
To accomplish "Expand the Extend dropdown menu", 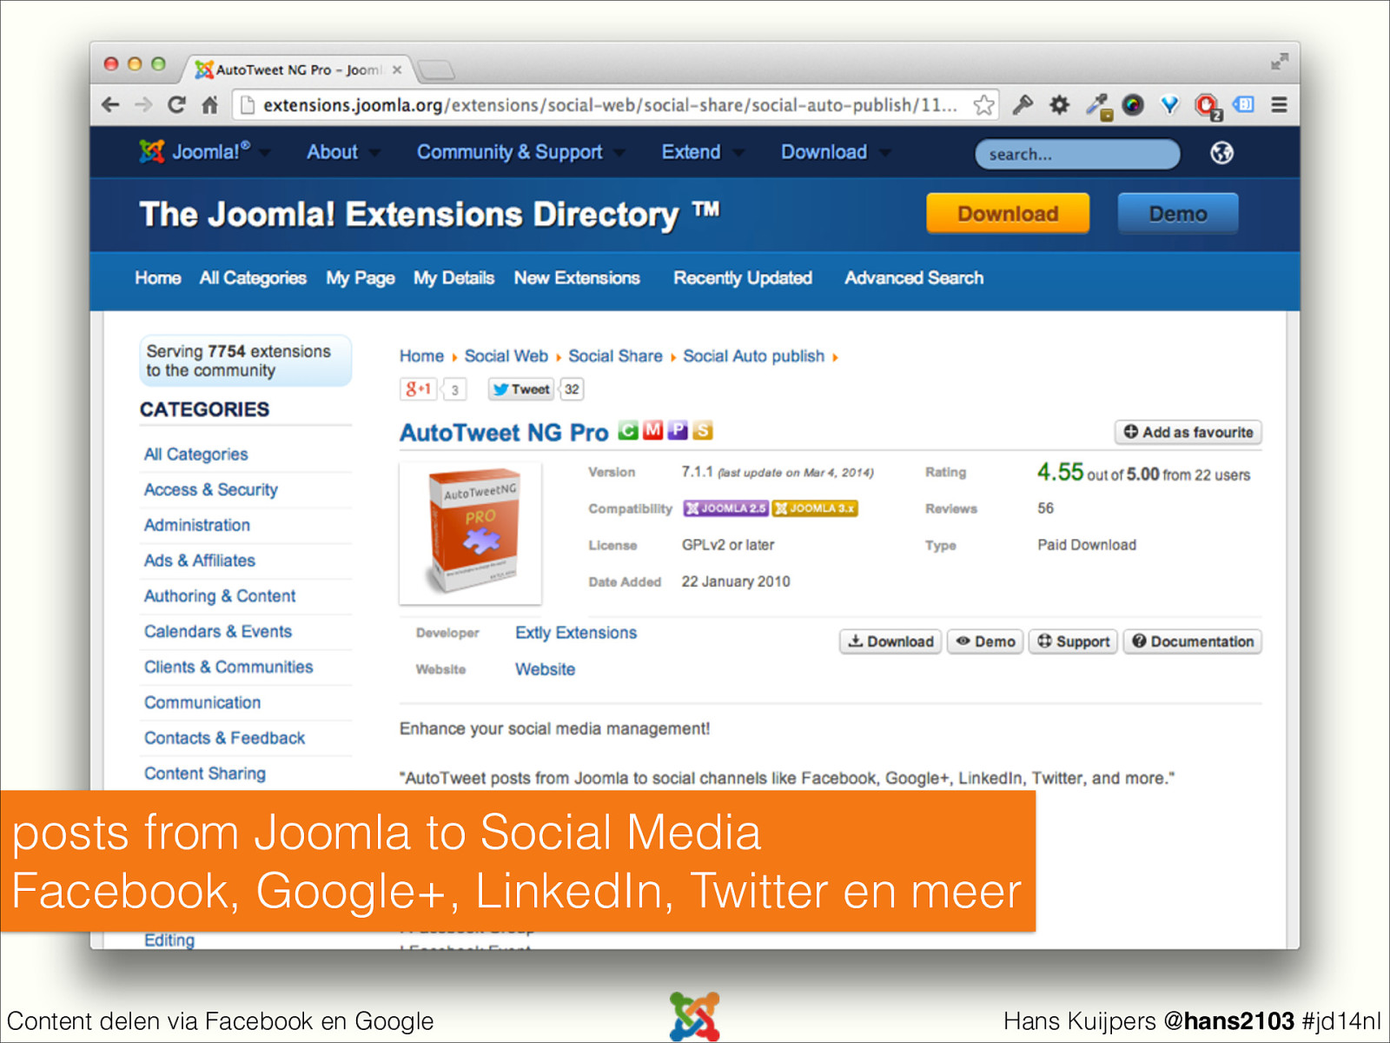I will click(738, 153).
